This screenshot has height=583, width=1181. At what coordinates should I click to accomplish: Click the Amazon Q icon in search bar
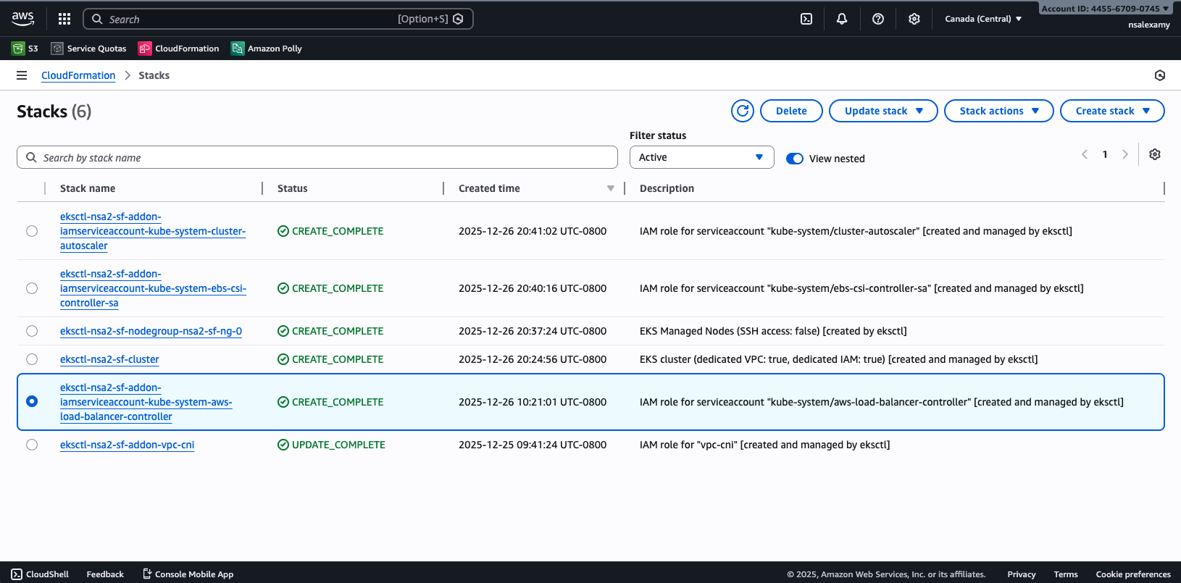coord(458,19)
